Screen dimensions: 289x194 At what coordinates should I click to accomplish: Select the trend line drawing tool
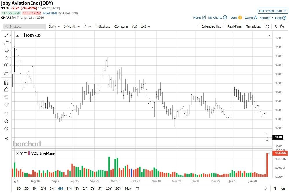[6, 35]
